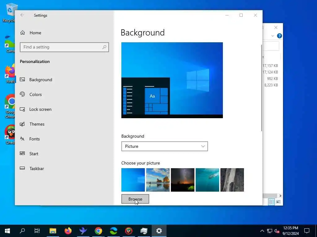Viewport: 317px width, 237px height.
Task: Choose the night sky tent picture thumbnail
Action: 183,180
